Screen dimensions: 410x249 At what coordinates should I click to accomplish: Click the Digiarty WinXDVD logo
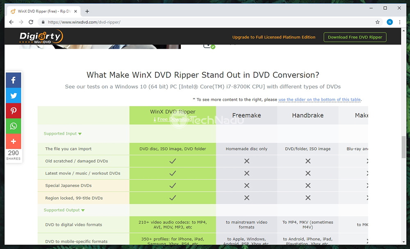(x=41, y=37)
